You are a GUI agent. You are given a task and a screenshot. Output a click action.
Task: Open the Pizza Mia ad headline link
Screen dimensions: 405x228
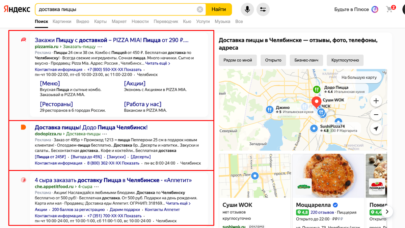coord(112,40)
